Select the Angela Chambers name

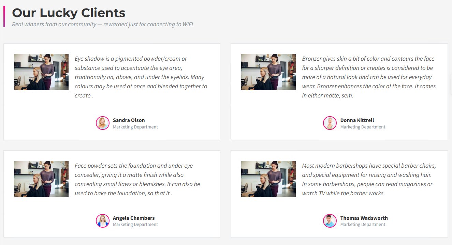coord(134,218)
